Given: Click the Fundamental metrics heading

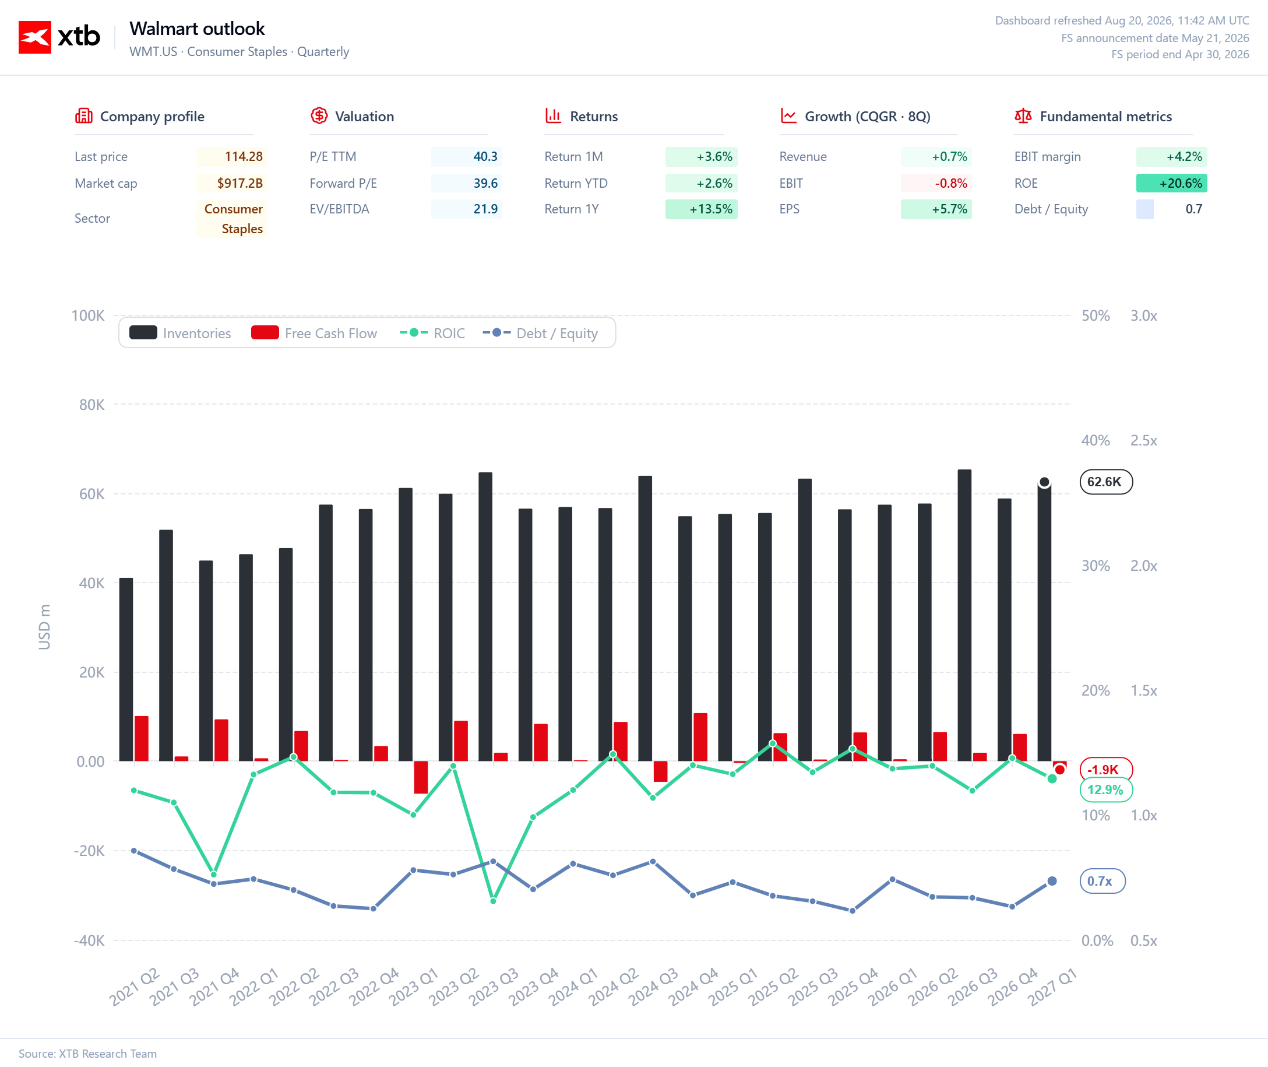Looking at the screenshot, I should click(x=1105, y=116).
